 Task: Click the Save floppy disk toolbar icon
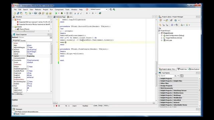[x=35, y=13]
